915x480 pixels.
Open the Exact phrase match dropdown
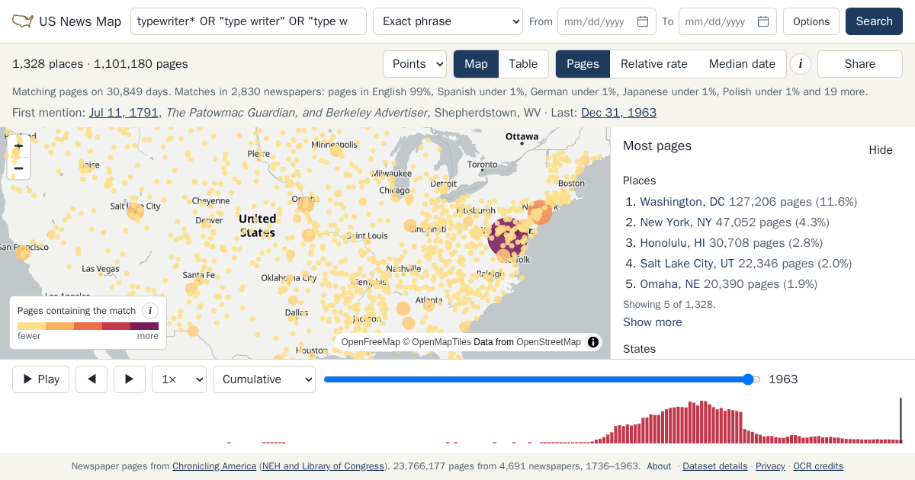coord(448,21)
